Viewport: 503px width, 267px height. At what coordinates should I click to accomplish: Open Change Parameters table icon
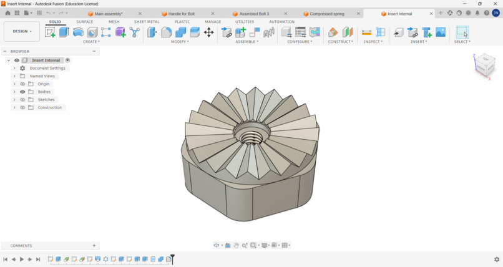tap(301, 32)
